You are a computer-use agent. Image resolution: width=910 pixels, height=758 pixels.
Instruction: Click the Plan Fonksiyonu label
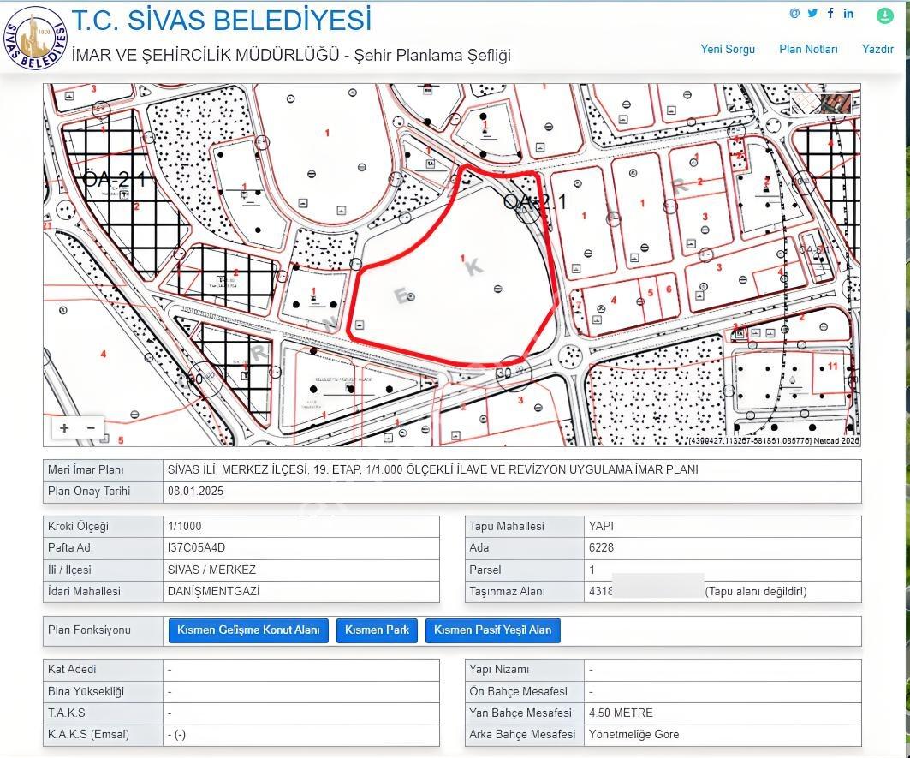point(89,630)
